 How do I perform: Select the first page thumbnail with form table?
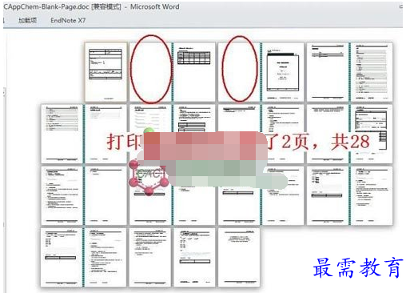(105, 72)
